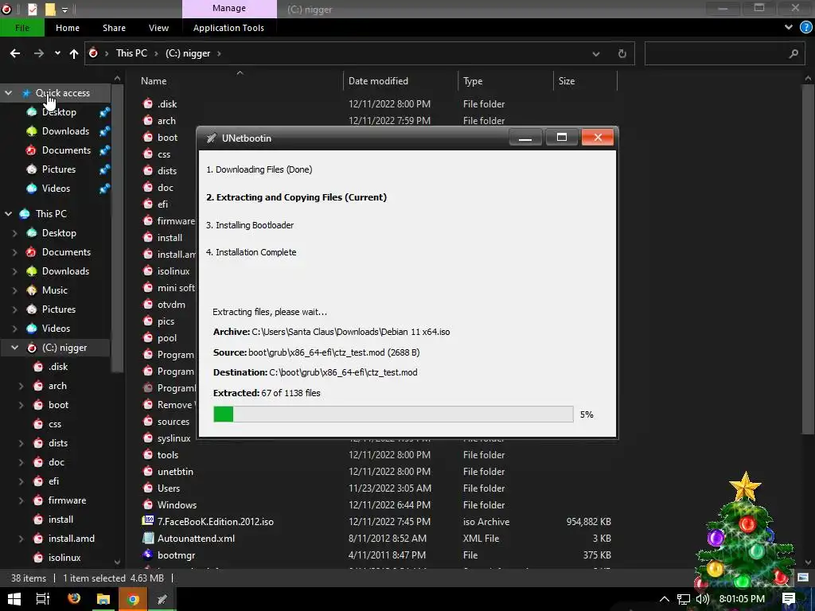Switch to the Share ribbon tab
The image size is (815, 611).
(114, 28)
